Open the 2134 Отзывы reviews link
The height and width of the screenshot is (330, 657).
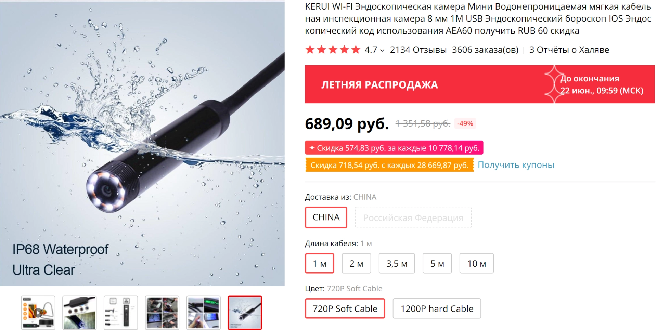pyautogui.click(x=418, y=50)
